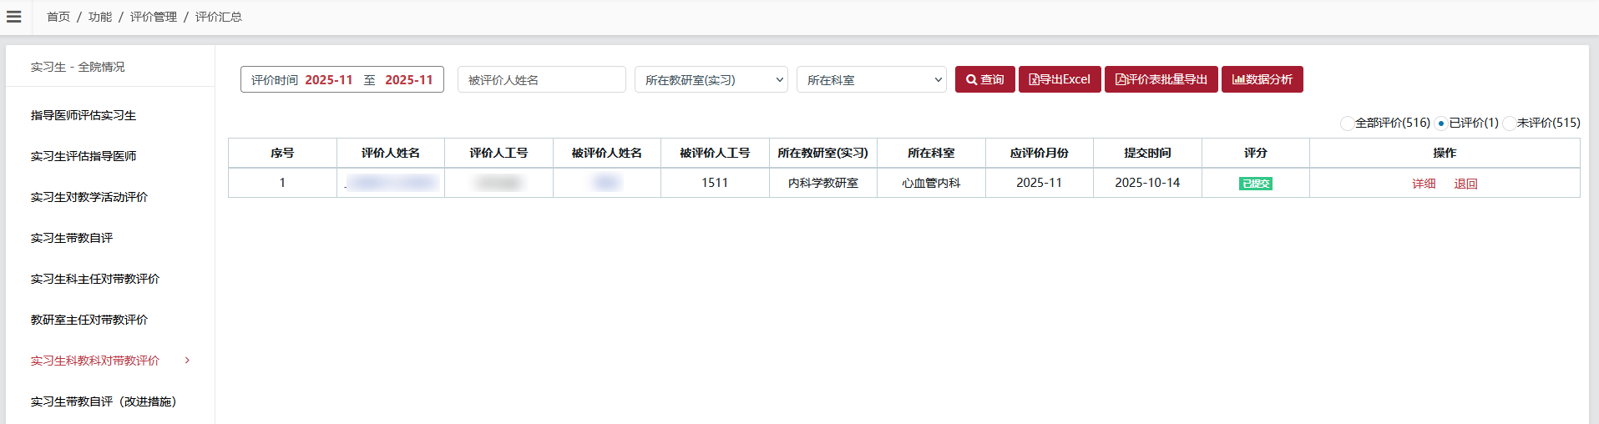Open 详细 link in row 1
The height and width of the screenshot is (424, 1599).
[x=1424, y=184]
